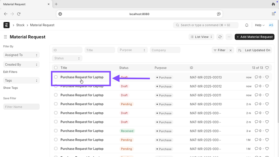This screenshot has width=279, height=157.
Task: Expand the Assigned To sidebar dropdown
Action: pyautogui.click(x=21, y=55)
